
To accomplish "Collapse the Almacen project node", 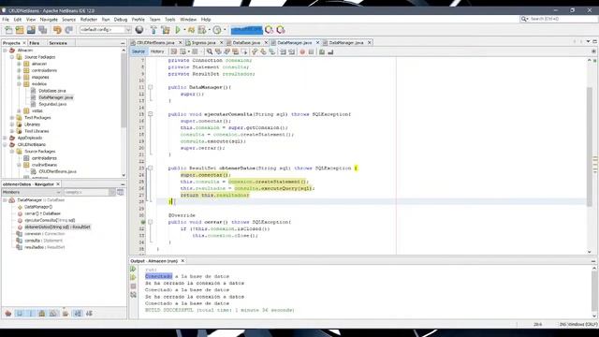I will click(5, 50).
